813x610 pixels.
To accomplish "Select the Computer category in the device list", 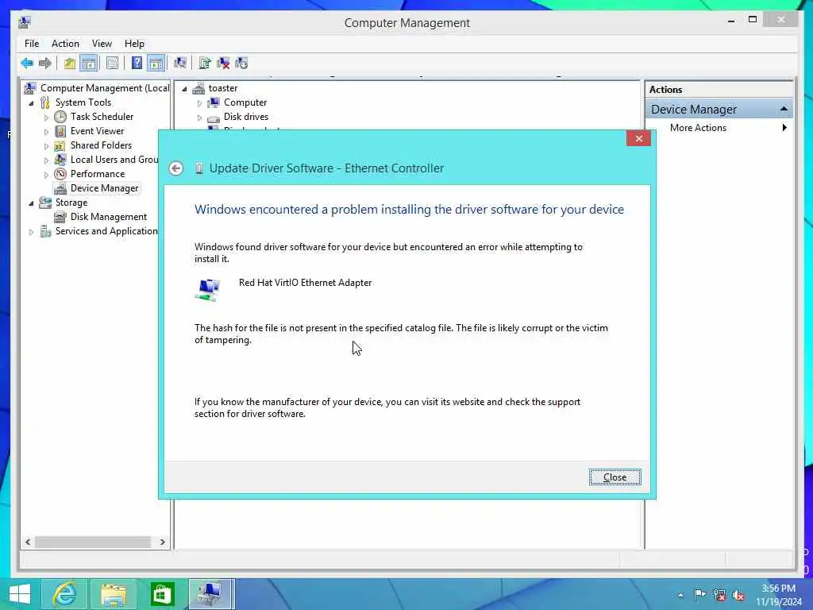I will [x=245, y=102].
